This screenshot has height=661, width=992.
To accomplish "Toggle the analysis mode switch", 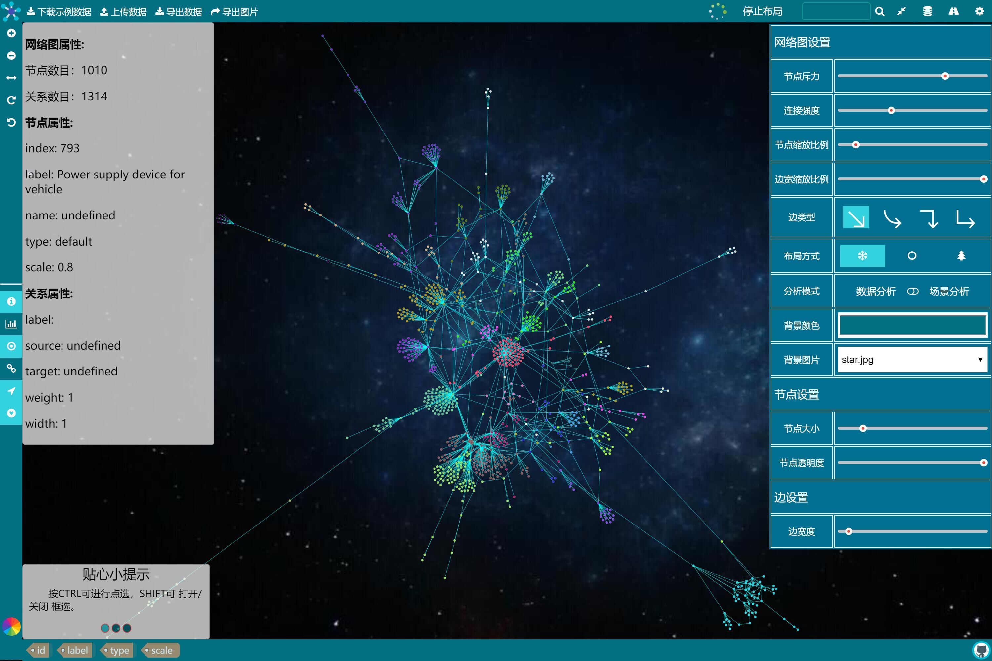I will click(x=912, y=291).
